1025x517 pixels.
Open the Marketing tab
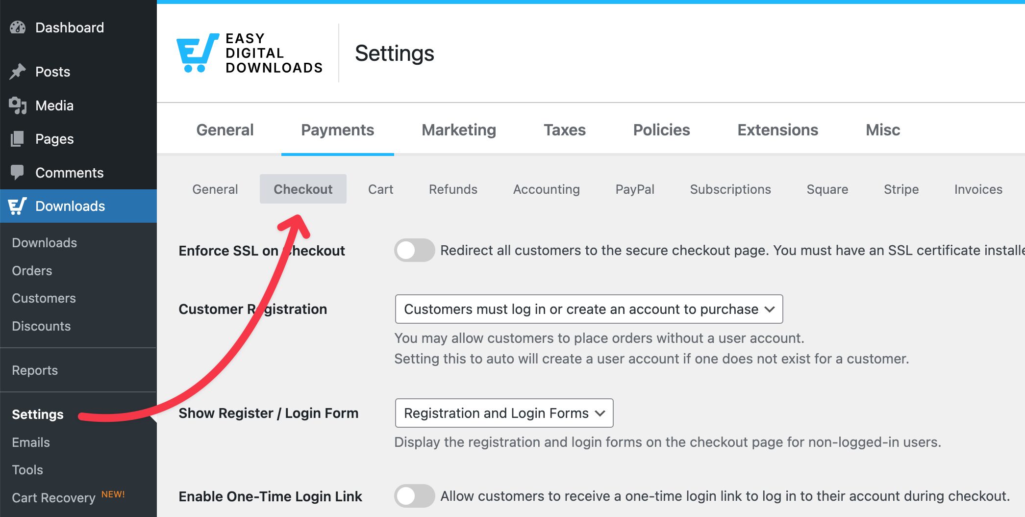pyautogui.click(x=459, y=129)
